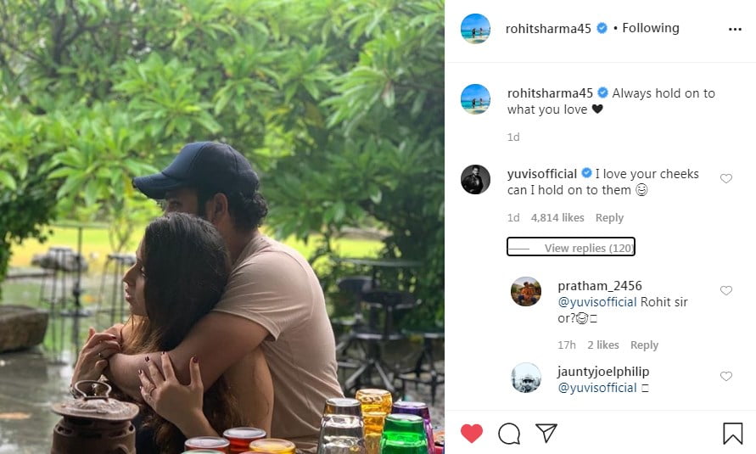Click pratham_2456's profile avatar

[x=526, y=291]
